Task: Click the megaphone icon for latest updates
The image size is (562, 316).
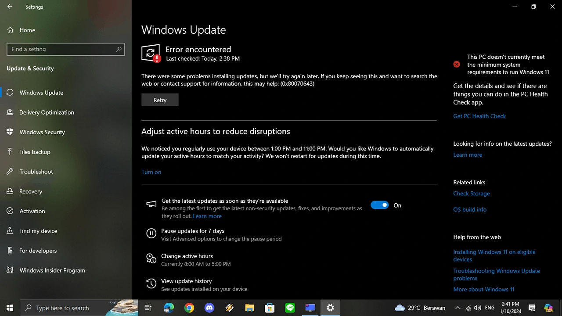Action: click(x=151, y=204)
